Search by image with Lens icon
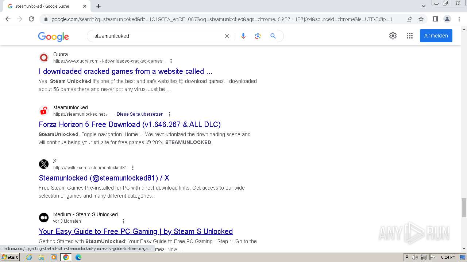This screenshot has width=467, height=262. (258, 36)
